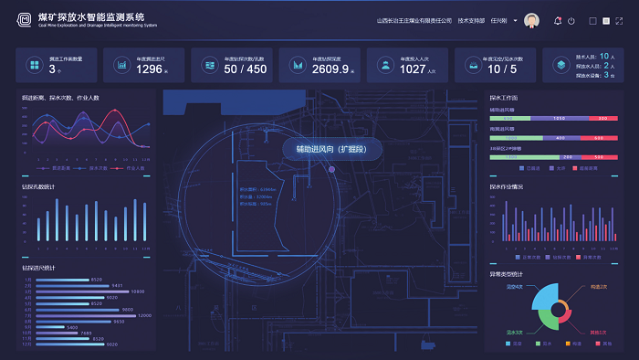639x360 pixels.
Task: Select the filled square layout toggle
Action: (606, 21)
